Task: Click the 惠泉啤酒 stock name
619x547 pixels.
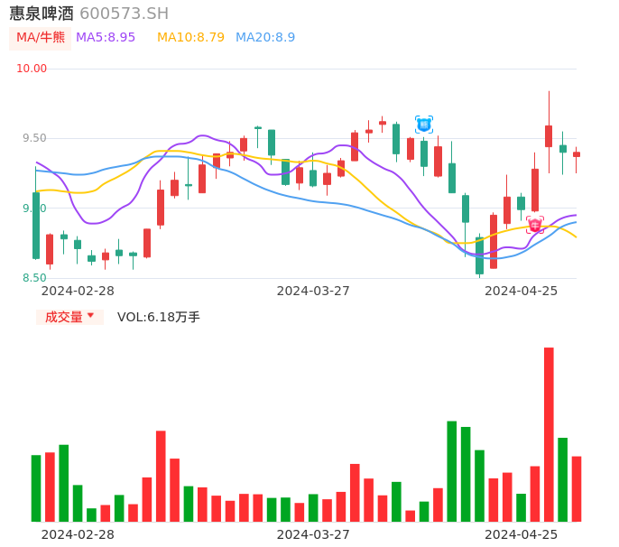Action: 42,13
